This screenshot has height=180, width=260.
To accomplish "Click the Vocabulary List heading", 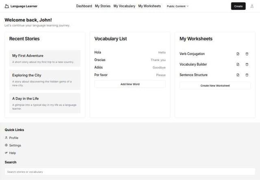I will point(110,39).
